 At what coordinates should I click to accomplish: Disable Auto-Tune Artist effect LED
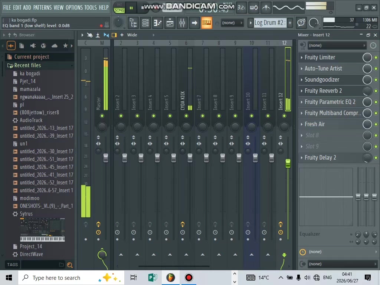coord(376,69)
